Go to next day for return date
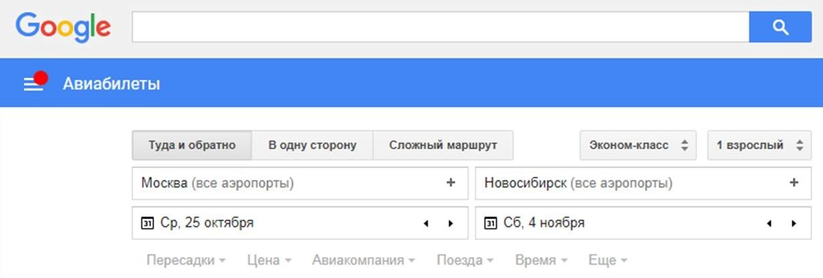The height and width of the screenshot is (278, 823). 794,224
